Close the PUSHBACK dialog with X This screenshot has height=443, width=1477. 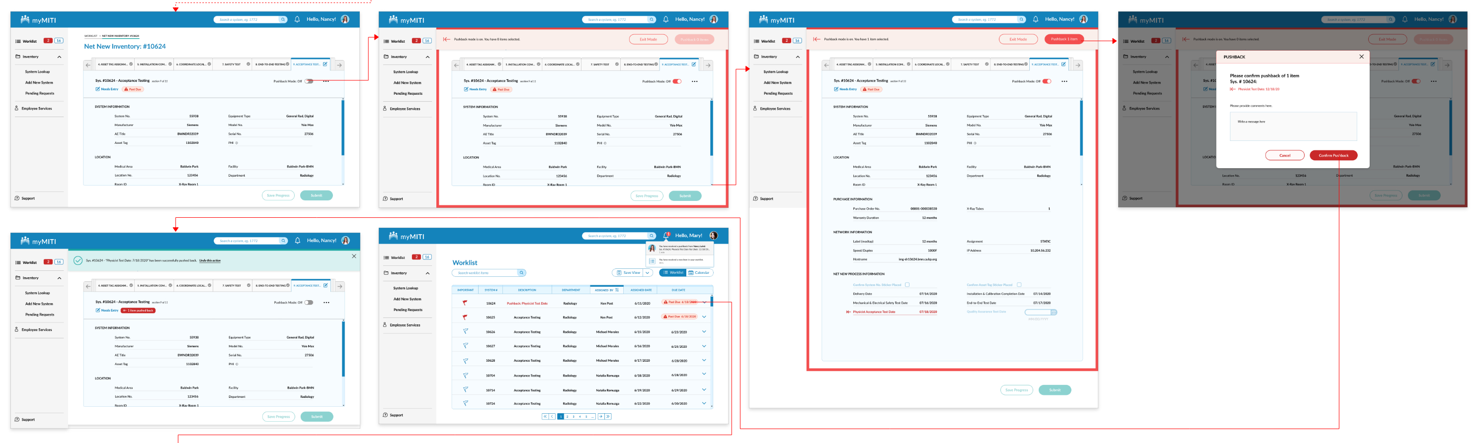(x=1361, y=57)
